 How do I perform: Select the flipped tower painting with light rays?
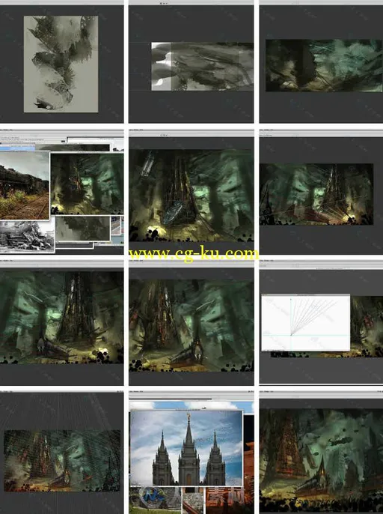[x=316, y=194]
